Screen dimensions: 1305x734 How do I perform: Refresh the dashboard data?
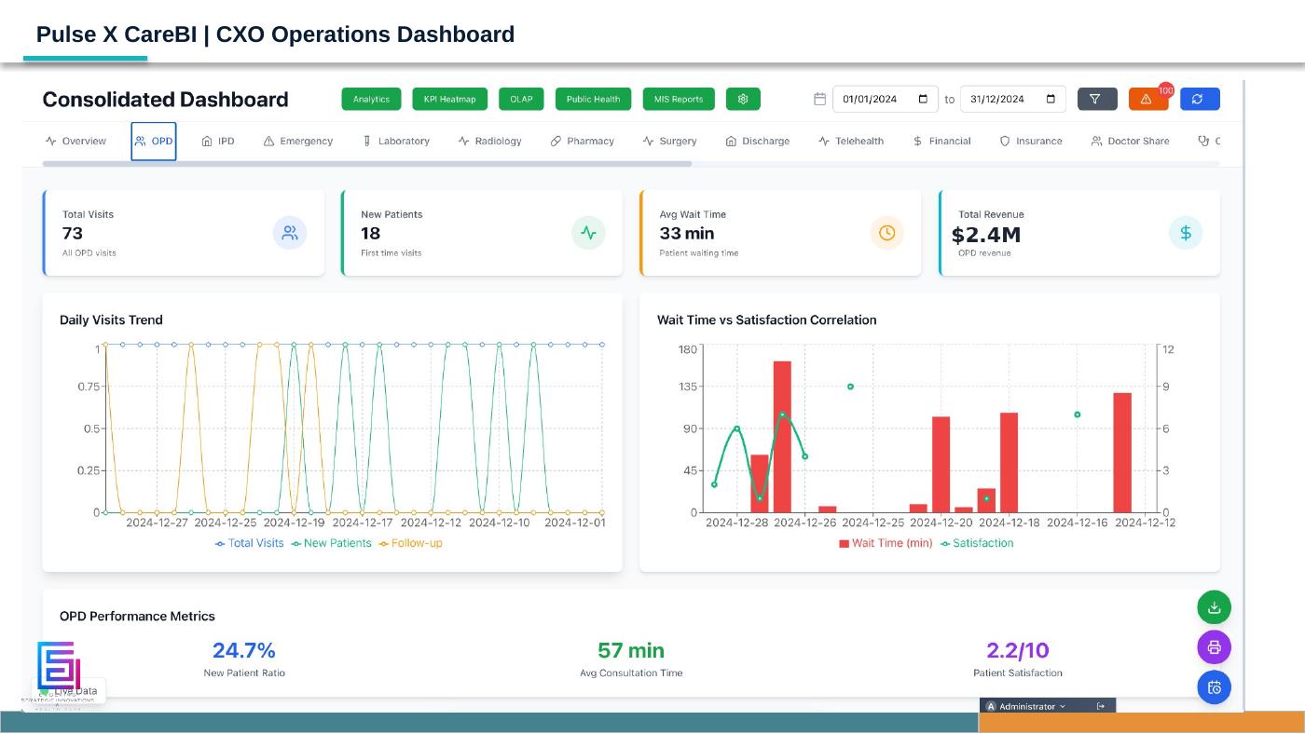tap(1200, 99)
